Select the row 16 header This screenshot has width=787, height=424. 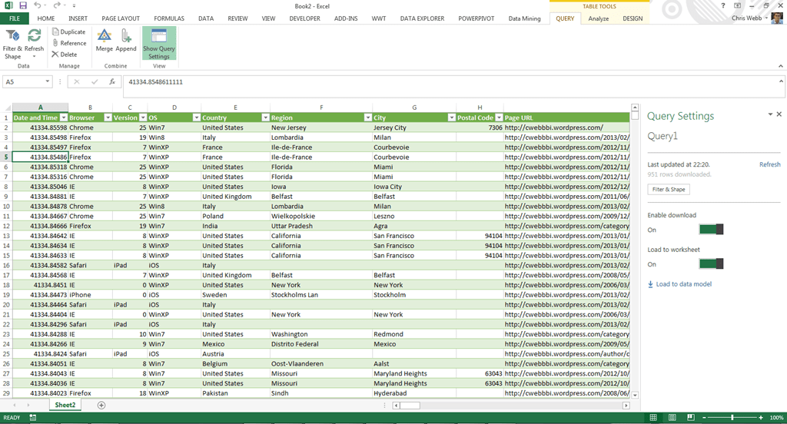[6, 266]
